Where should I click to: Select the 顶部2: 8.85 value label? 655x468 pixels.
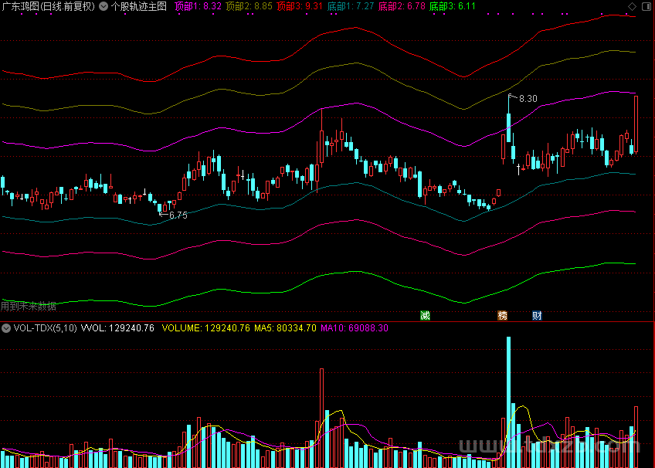pos(249,6)
